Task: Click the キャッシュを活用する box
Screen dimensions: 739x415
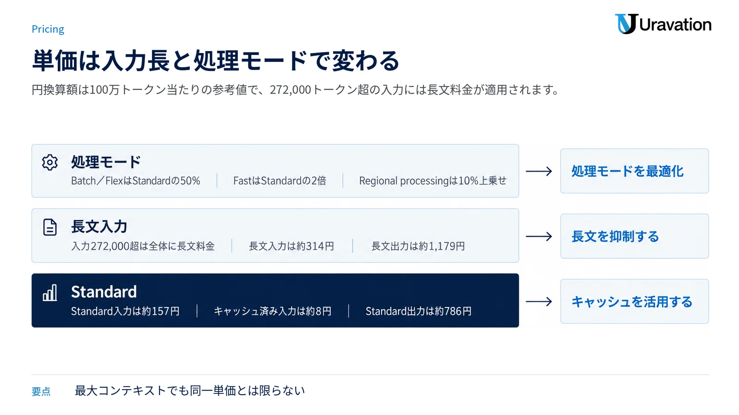Action: click(634, 302)
